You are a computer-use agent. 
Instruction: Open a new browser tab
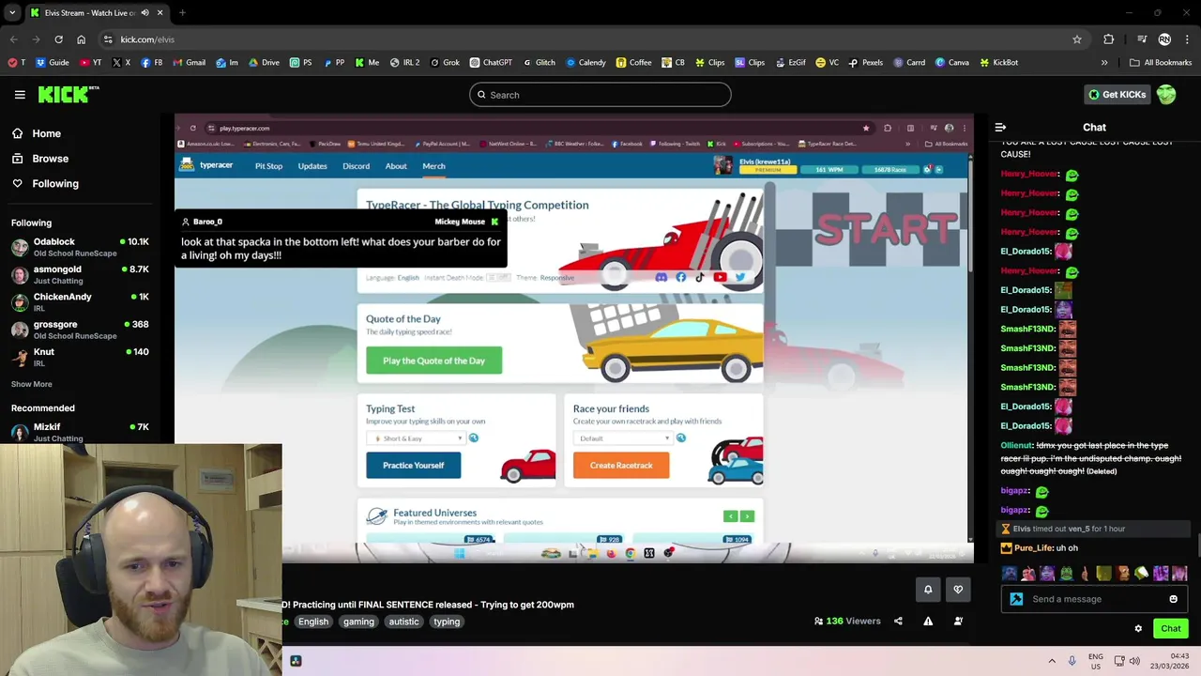click(182, 13)
